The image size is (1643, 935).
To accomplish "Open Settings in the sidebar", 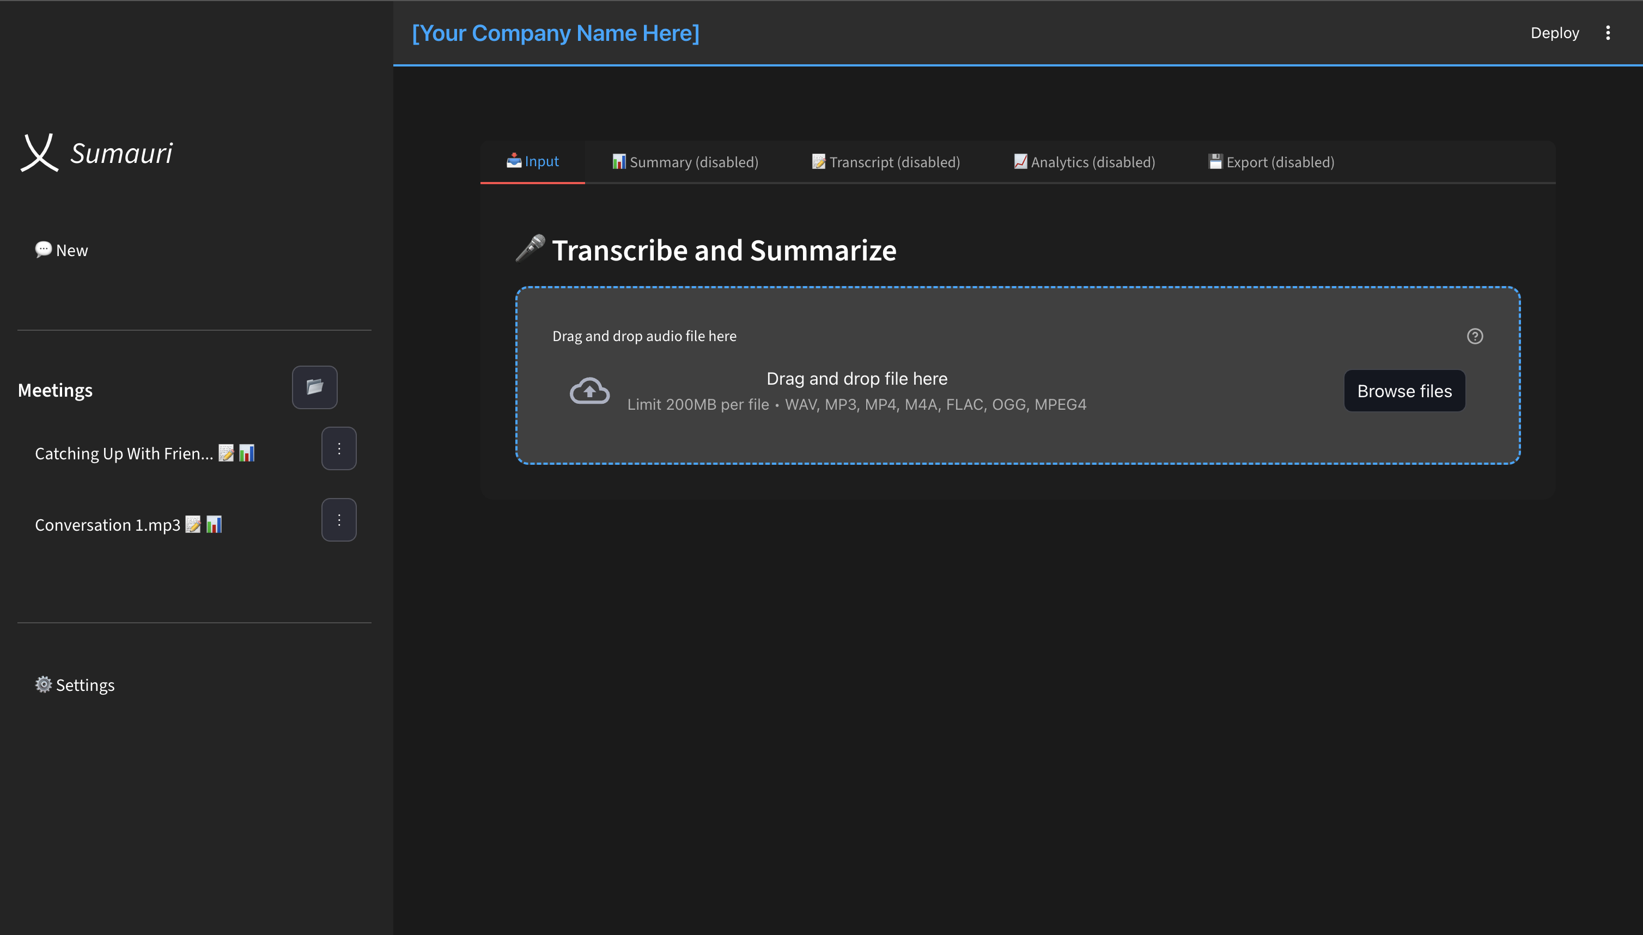I will coord(75,685).
